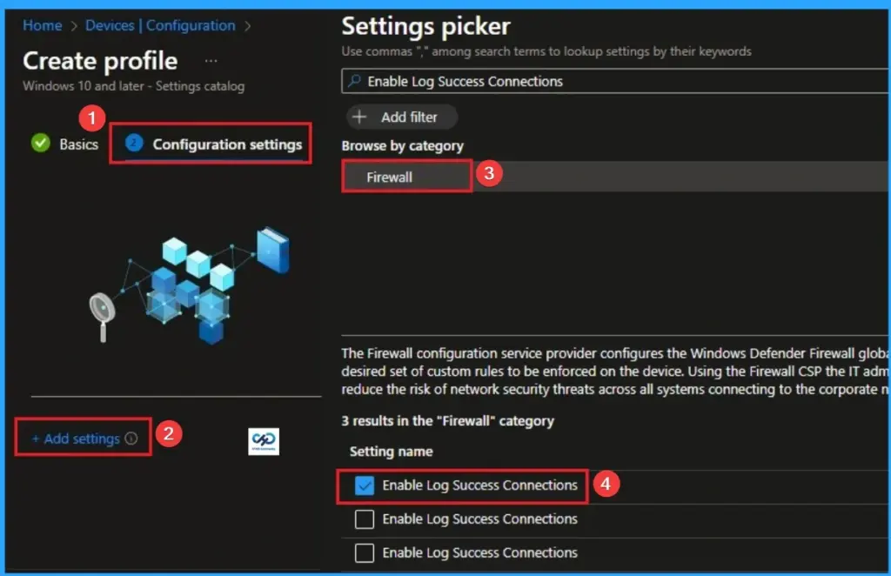The image size is (891, 576).
Task: Uncheck the first Enable Log Success Connections checkbox
Action: click(363, 486)
